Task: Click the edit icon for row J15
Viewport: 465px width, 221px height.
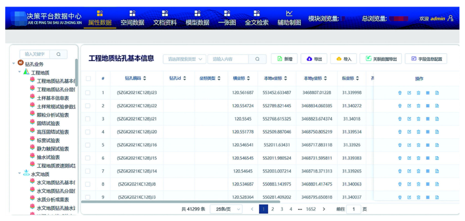Action: tap(409, 158)
